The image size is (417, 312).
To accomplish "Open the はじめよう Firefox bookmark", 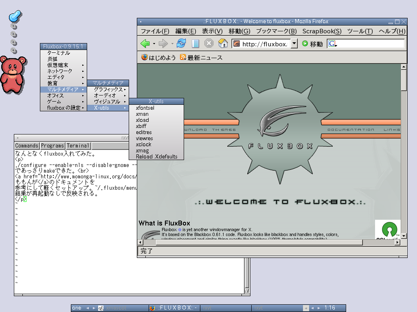I will click(x=158, y=58).
